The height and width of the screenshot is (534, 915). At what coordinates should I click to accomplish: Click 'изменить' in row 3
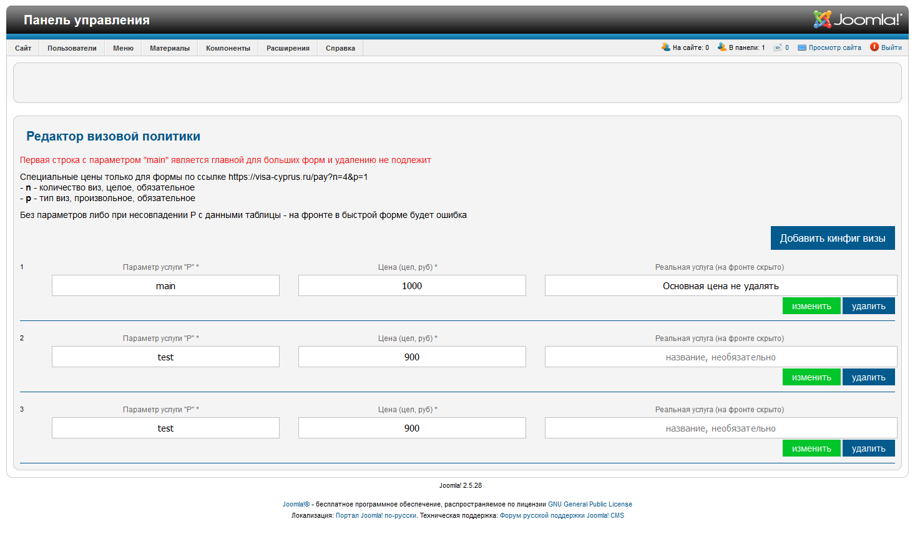point(811,448)
